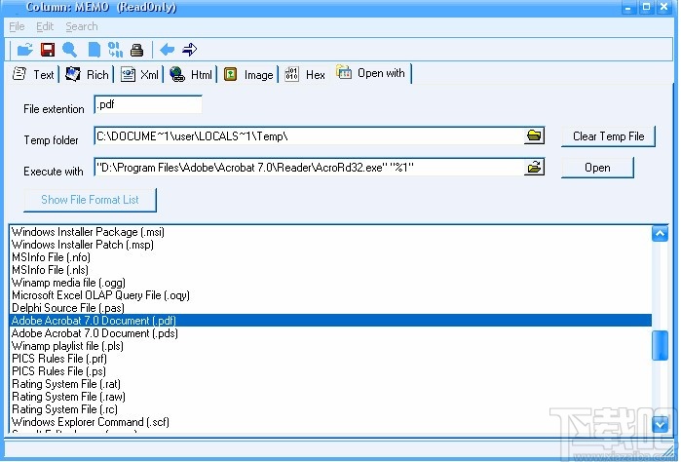
Task: Select PICS Rules File (.ps) row
Action: coord(330,371)
